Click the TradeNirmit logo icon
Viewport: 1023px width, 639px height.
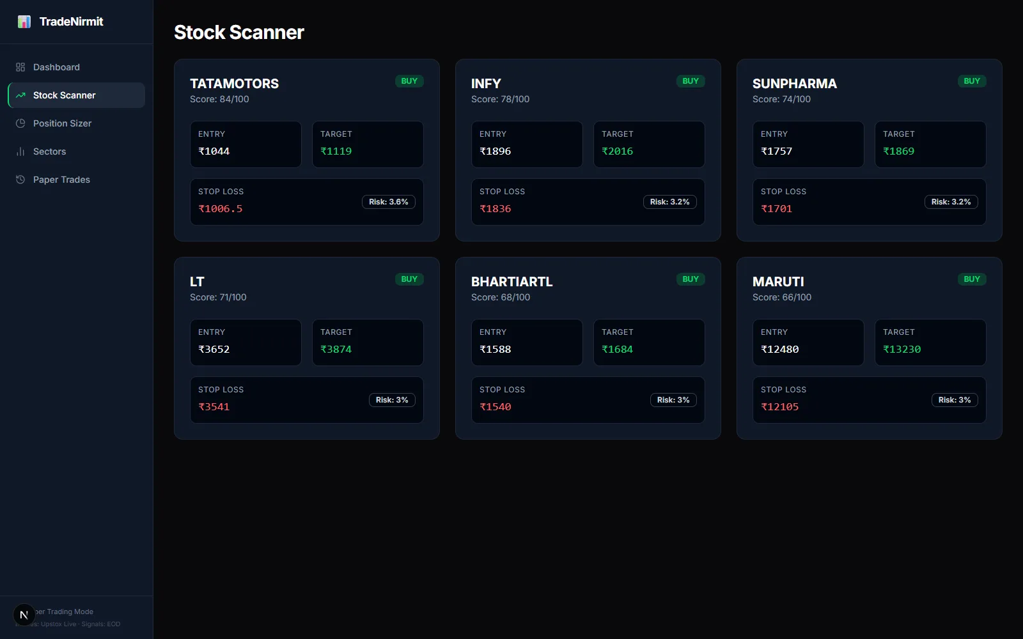pos(24,22)
